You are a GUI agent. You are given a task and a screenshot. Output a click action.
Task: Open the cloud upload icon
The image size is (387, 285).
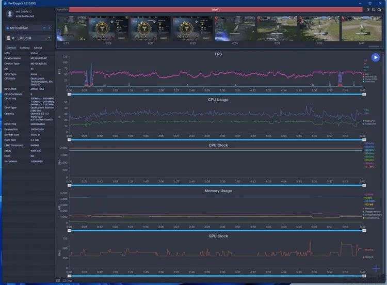pos(380,9)
